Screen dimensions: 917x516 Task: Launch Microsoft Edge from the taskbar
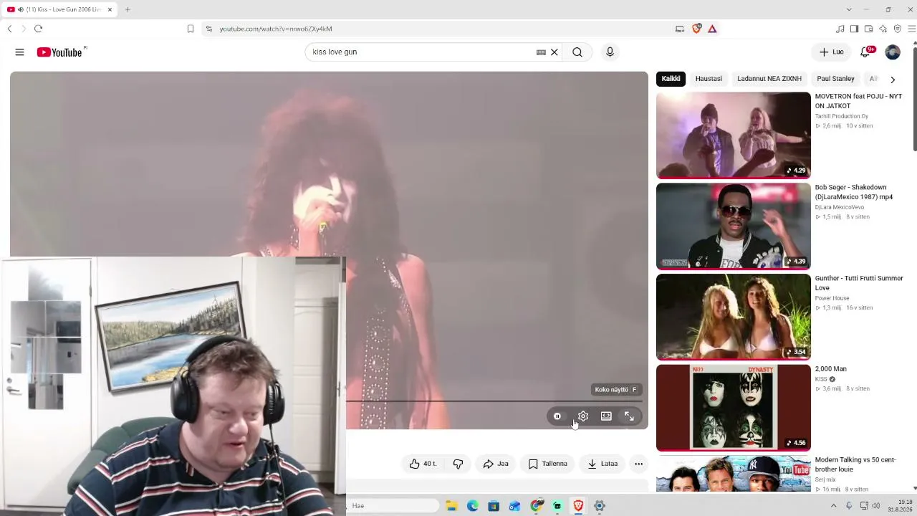pyautogui.click(x=473, y=506)
